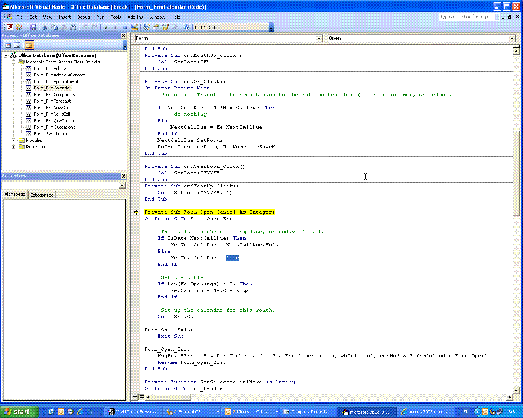Open the Properties object dropdown

point(122,185)
